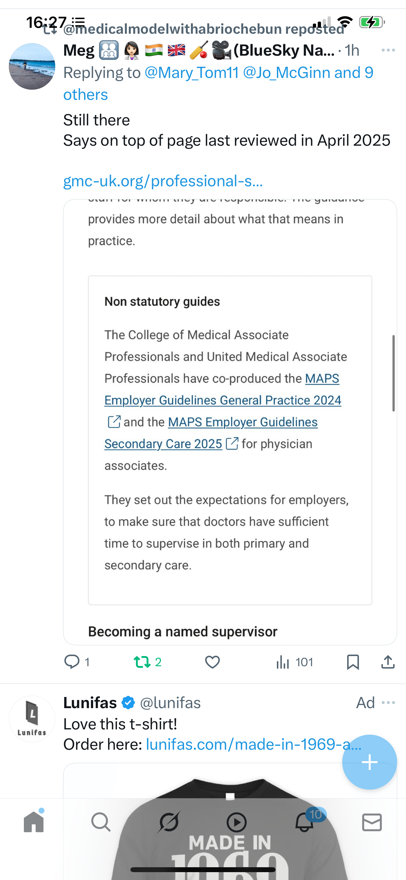The height and width of the screenshot is (880, 406).
Task: Open more options on Meg's tweet
Action: (x=388, y=50)
